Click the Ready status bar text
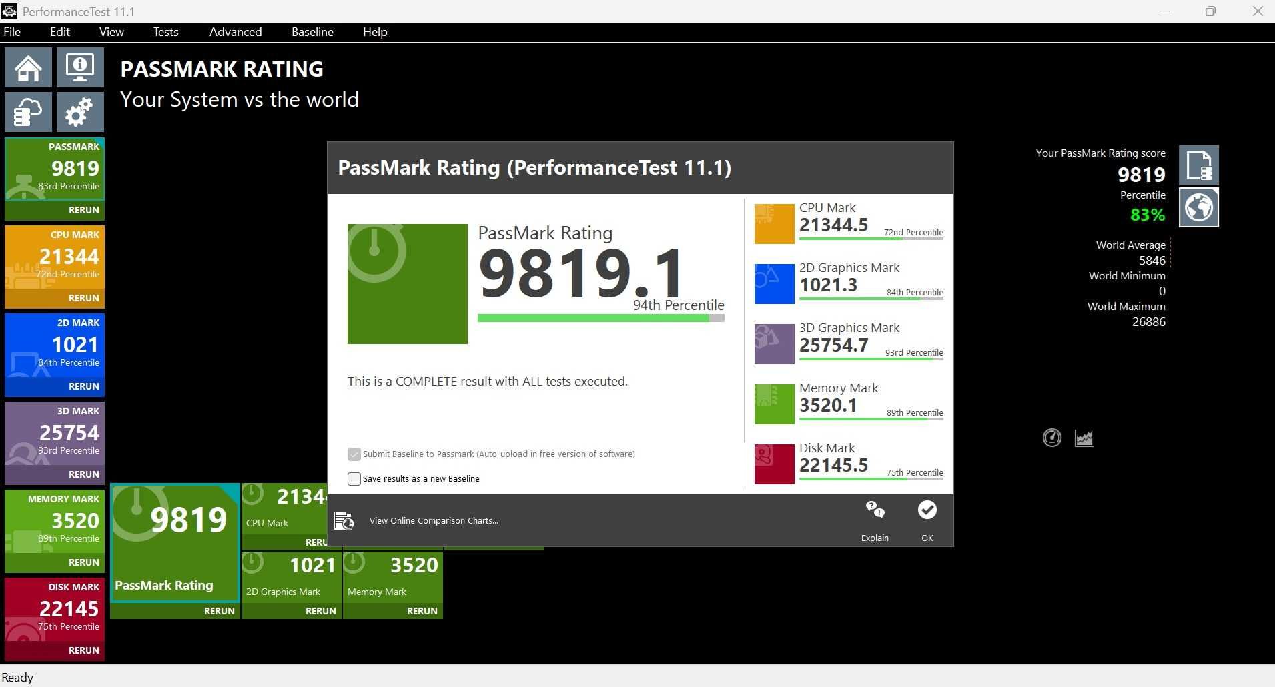1275x687 pixels. pos(17,678)
